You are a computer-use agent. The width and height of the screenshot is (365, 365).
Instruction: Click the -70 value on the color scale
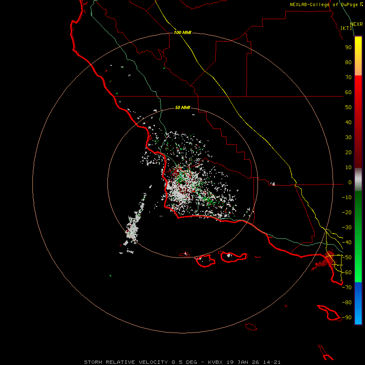click(x=347, y=288)
